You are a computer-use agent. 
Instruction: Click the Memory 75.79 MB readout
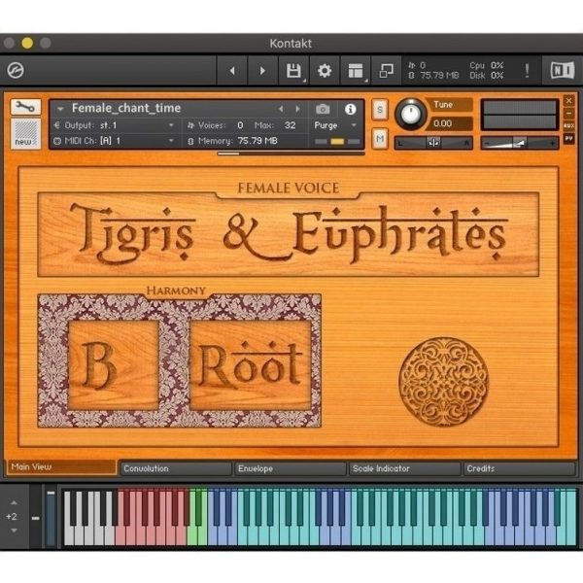[x=238, y=141]
